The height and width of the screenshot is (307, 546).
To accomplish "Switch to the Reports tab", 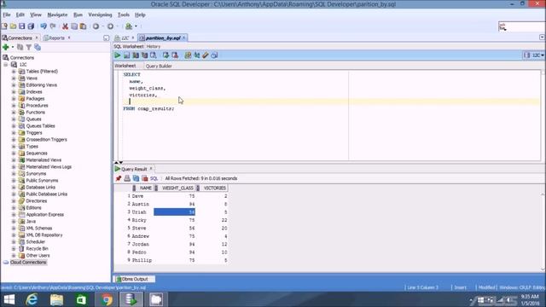I will (57, 38).
